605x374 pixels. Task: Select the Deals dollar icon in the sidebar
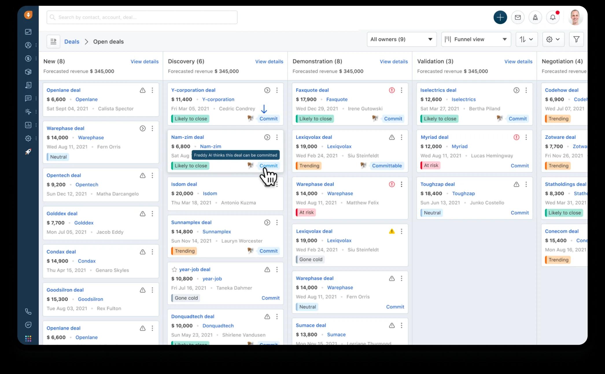pos(28,58)
